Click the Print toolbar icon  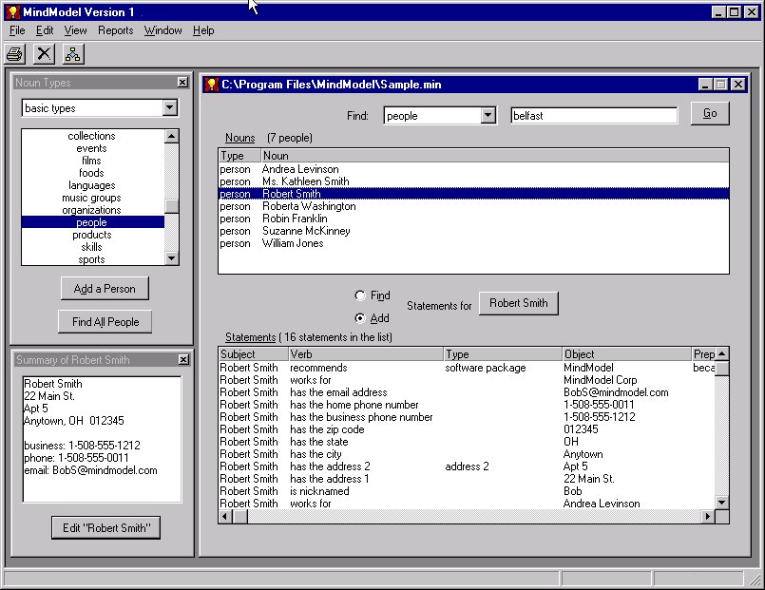click(15, 54)
